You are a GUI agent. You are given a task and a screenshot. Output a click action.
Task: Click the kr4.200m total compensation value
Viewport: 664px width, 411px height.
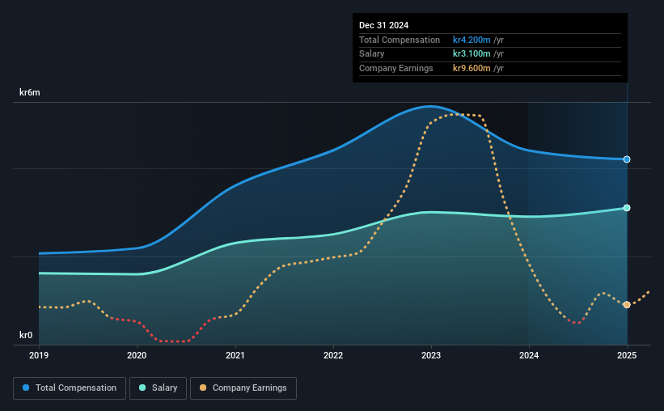pos(472,40)
